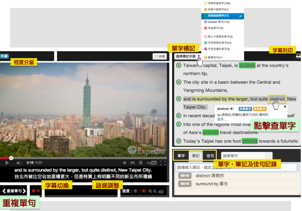This screenshot has width=302, height=211.
Task: Click the video progress bar scrubber
Action: tap(11, 158)
